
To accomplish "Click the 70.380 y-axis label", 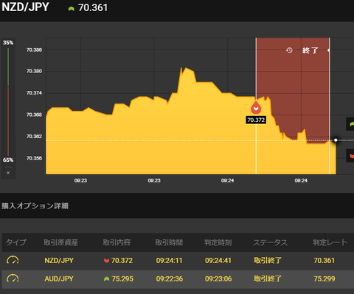I will coord(34,71).
